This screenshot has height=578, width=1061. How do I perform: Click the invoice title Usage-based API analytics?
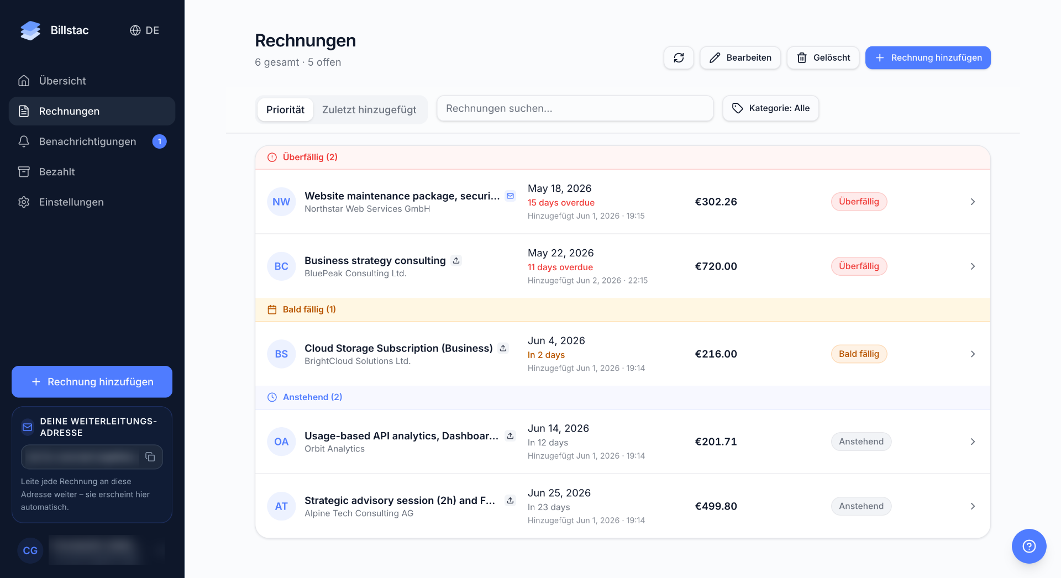tap(401, 436)
